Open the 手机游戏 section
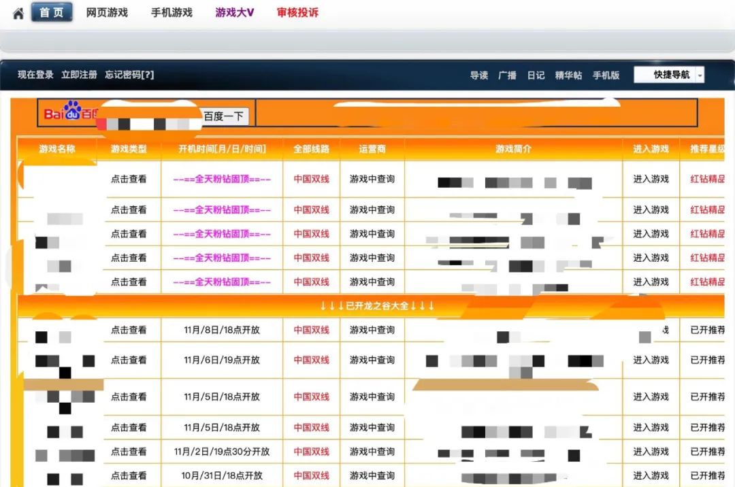 coord(170,12)
